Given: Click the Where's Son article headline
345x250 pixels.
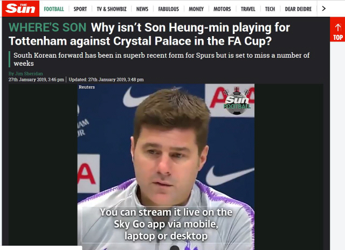Looking at the screenshot, I should pos(149,34).
